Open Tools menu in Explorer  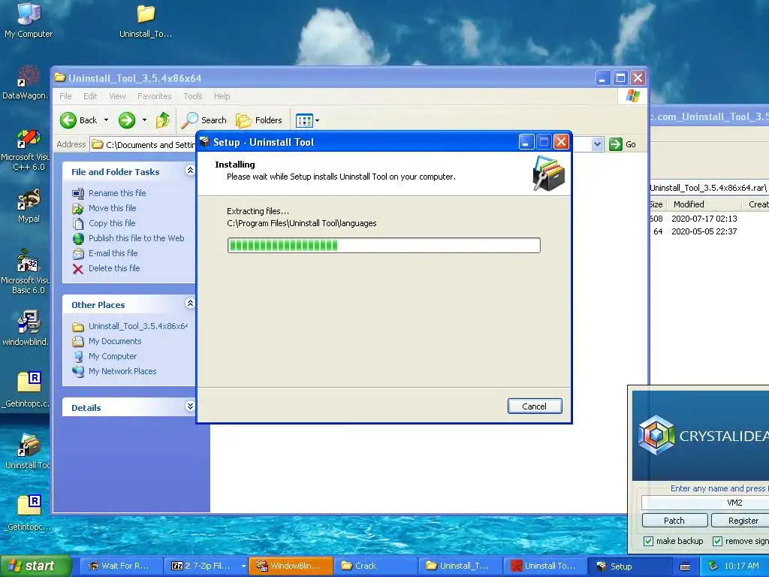[x=193, y=96]
